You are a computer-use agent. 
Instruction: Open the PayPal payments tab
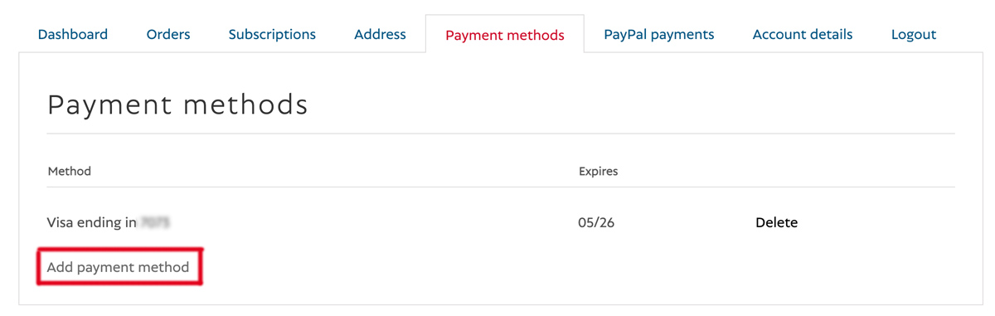(659, 34)
